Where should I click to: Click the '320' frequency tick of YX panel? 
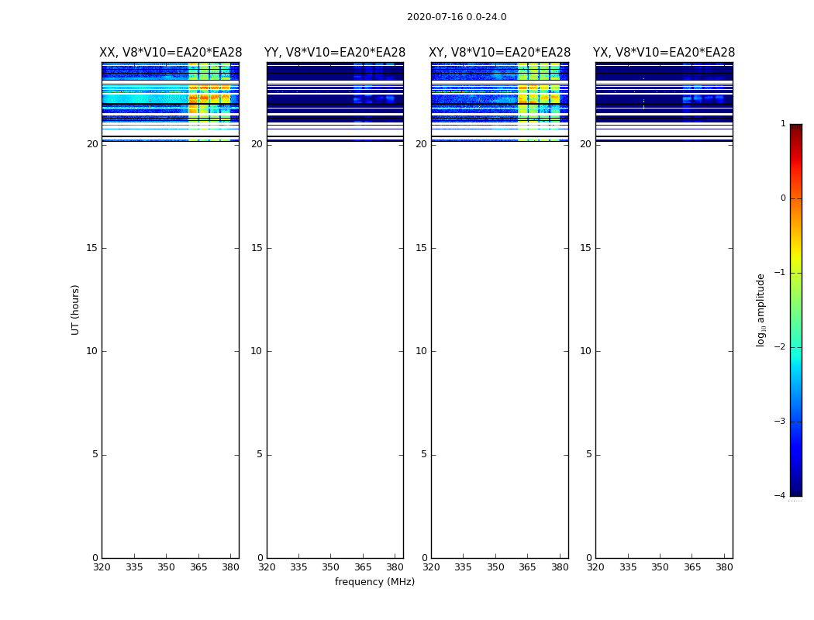[x=595, y=567]
